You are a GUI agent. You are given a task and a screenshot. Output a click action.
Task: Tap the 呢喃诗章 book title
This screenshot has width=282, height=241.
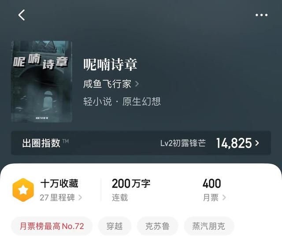(x=110, y=64)
